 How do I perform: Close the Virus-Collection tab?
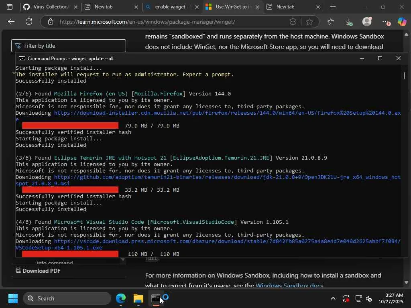tap(75, 7)
